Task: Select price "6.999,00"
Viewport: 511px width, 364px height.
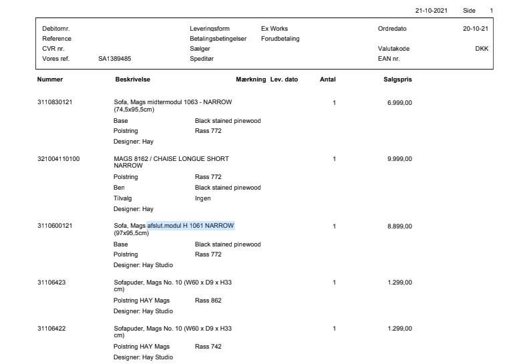Action: point(399,103)
